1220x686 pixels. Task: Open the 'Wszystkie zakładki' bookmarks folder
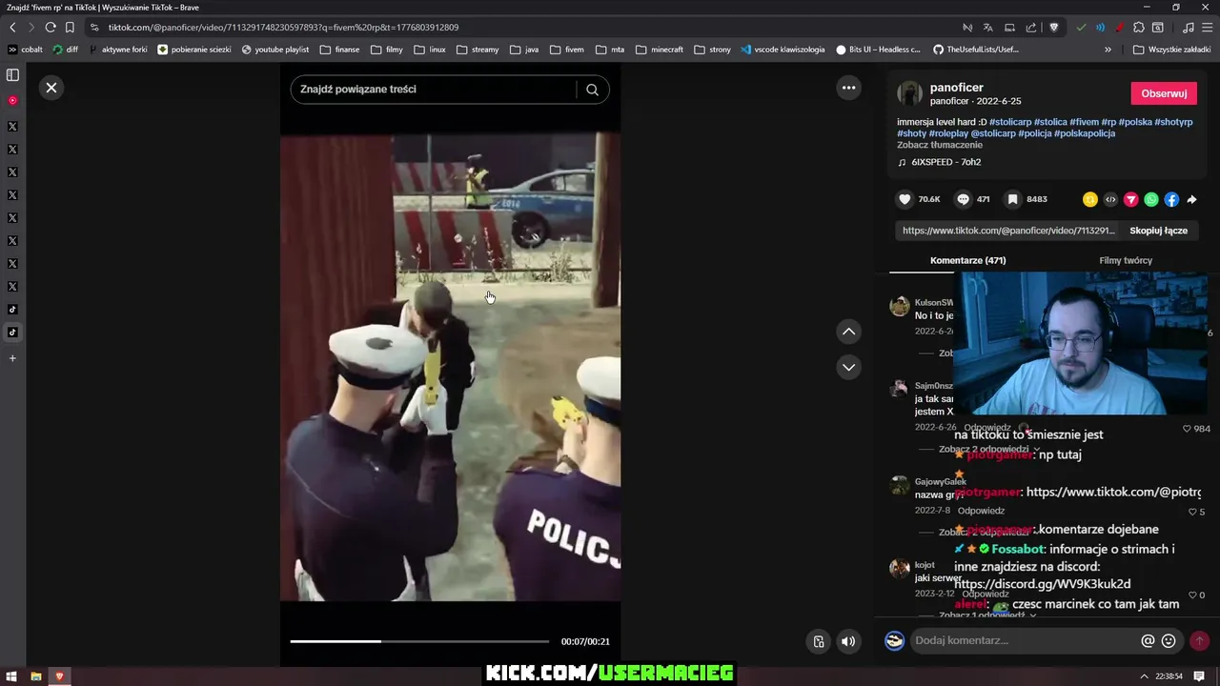(1171, 50)
